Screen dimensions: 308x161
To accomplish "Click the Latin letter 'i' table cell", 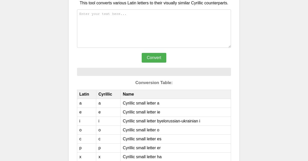I will pos(80,121).
